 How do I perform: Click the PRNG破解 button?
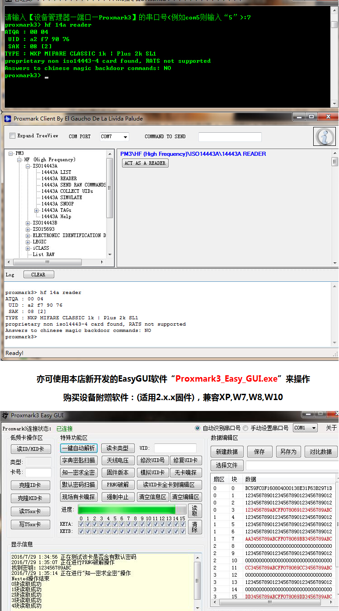tap(118, 485)
